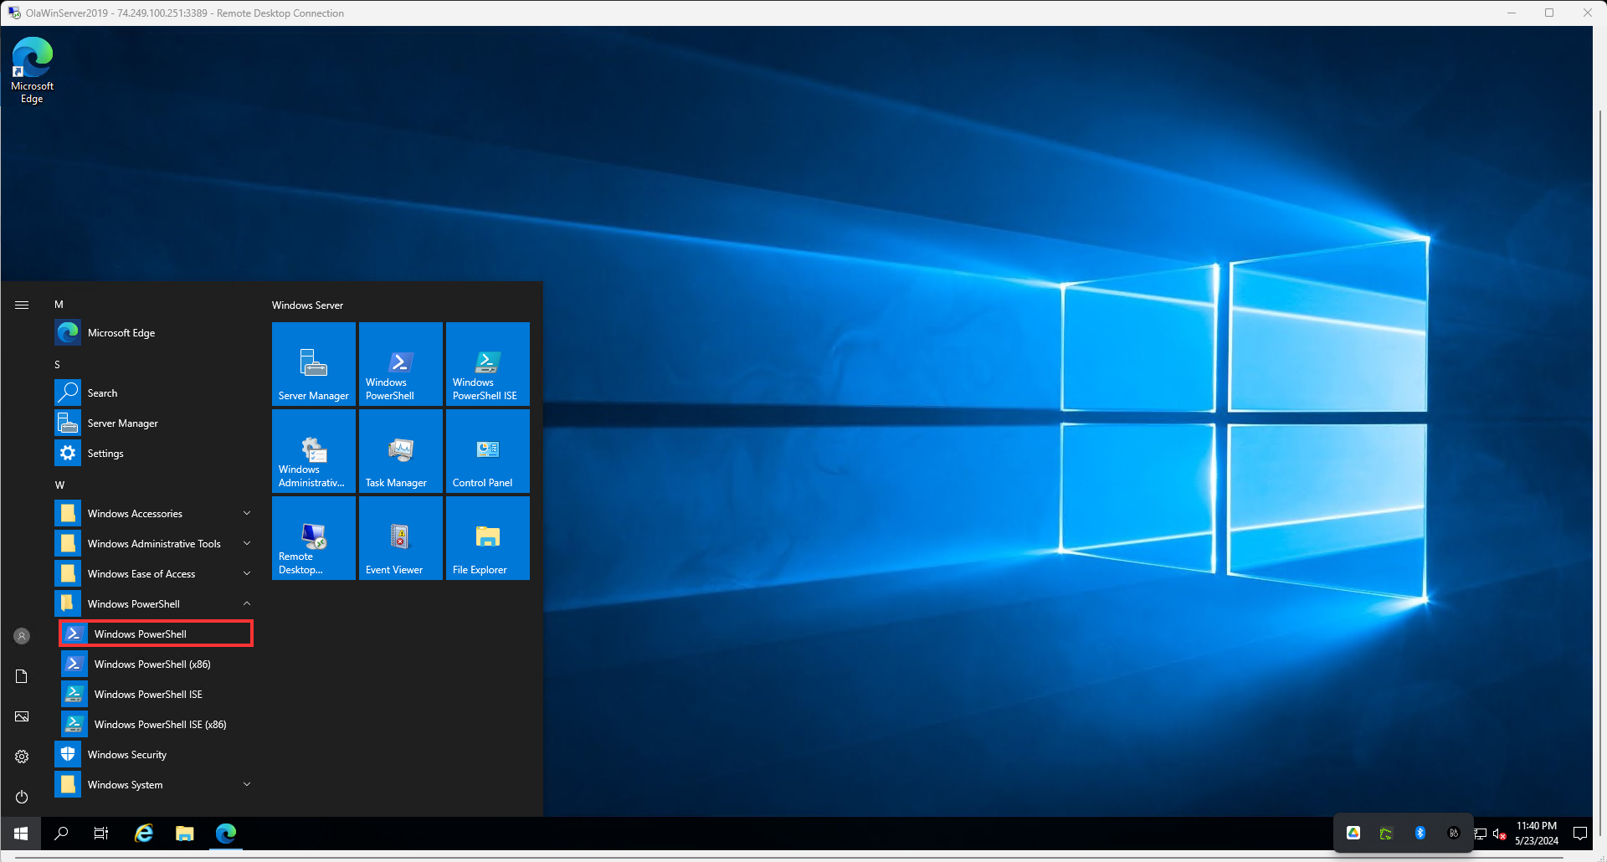Open Settings gear in the Start menu rail

click(x=22, y=757)
